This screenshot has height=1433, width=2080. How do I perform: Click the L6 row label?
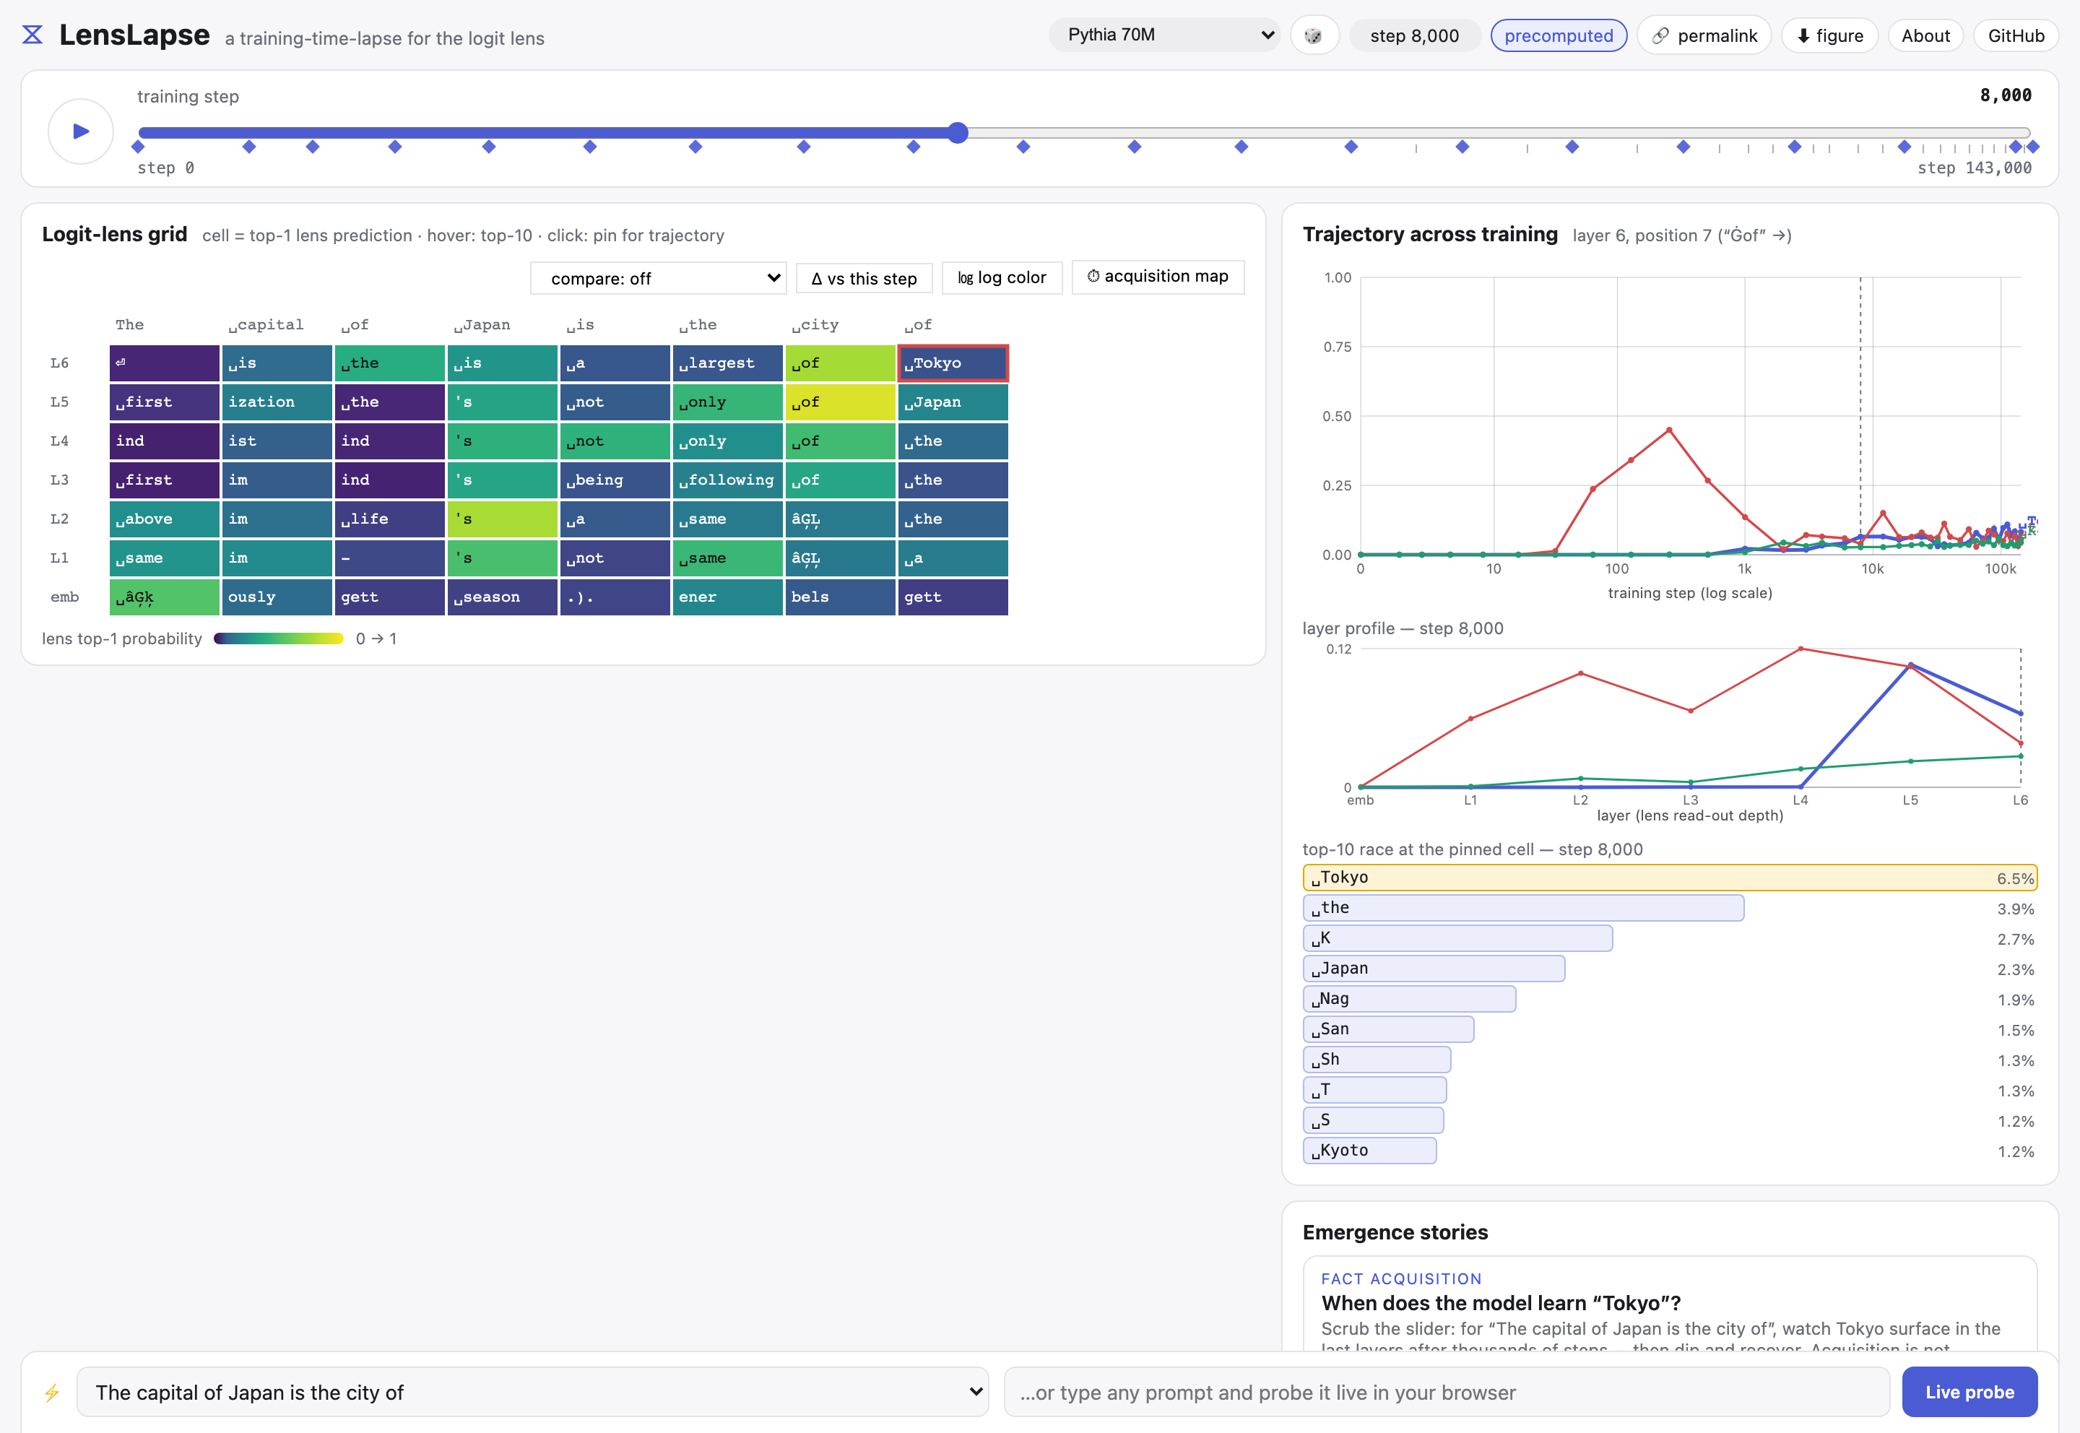[59, 363]
